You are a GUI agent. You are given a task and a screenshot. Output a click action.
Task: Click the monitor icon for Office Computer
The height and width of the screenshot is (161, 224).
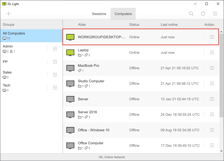[x=70, y=145]
